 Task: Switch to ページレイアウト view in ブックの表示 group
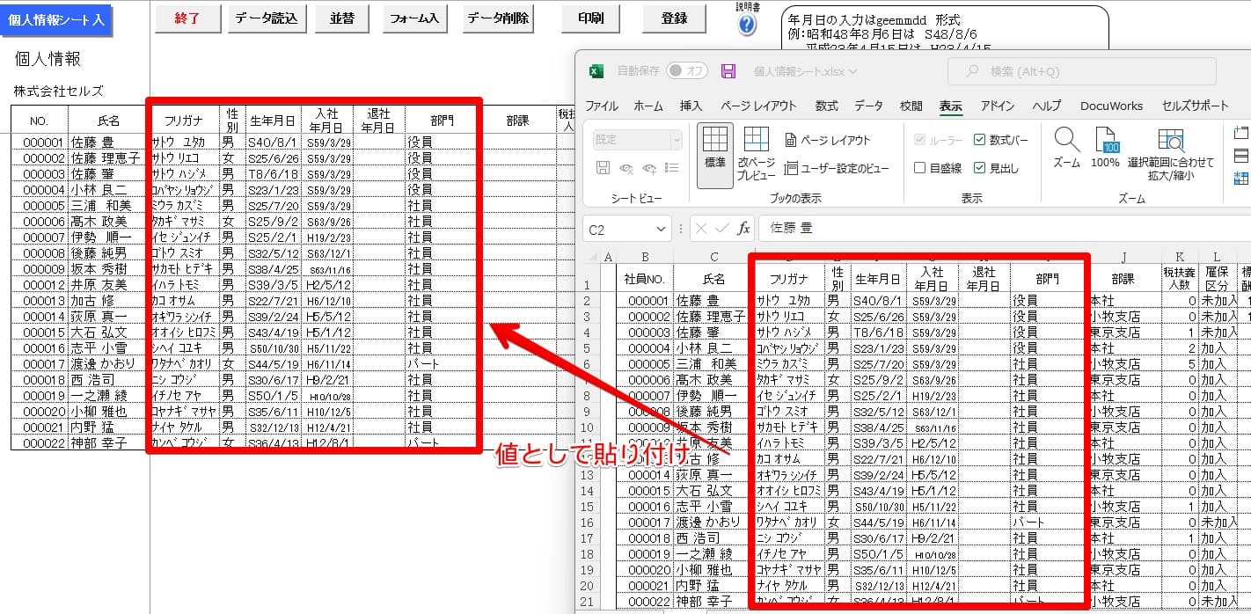pyautogui.click(x=827, y=140)
